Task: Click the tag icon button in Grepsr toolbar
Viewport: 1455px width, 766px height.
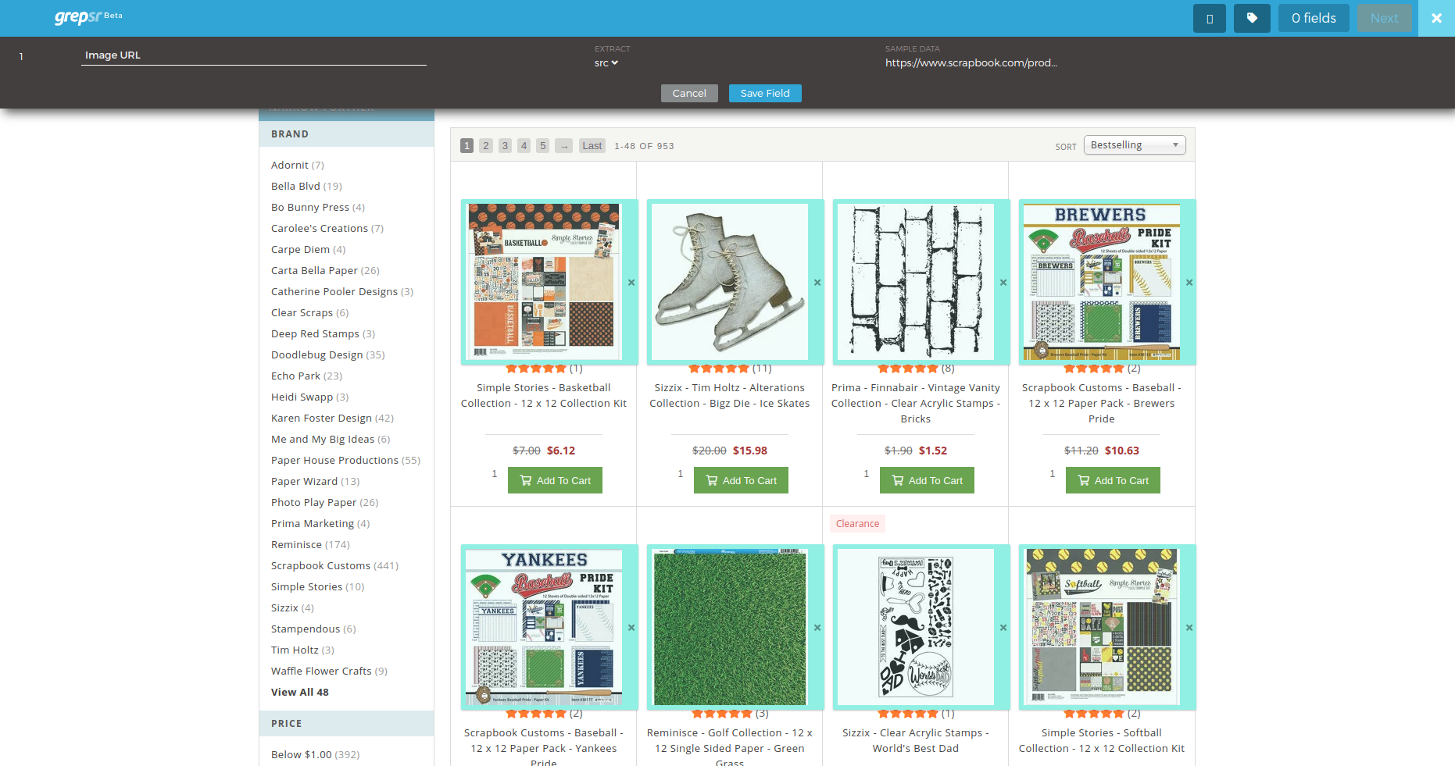Action: pyautogui.click(x=1252, y=18)
